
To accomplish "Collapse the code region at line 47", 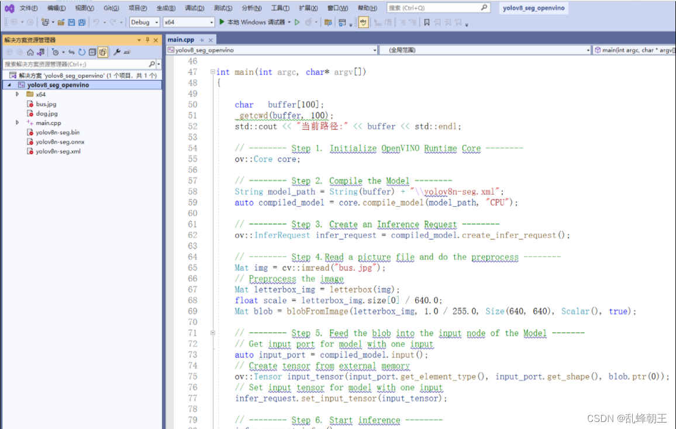I will pos(212,71).
